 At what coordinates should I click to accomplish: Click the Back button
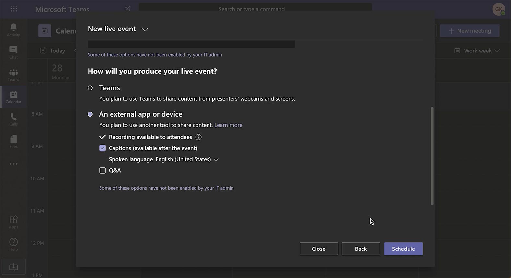(361, 249)
